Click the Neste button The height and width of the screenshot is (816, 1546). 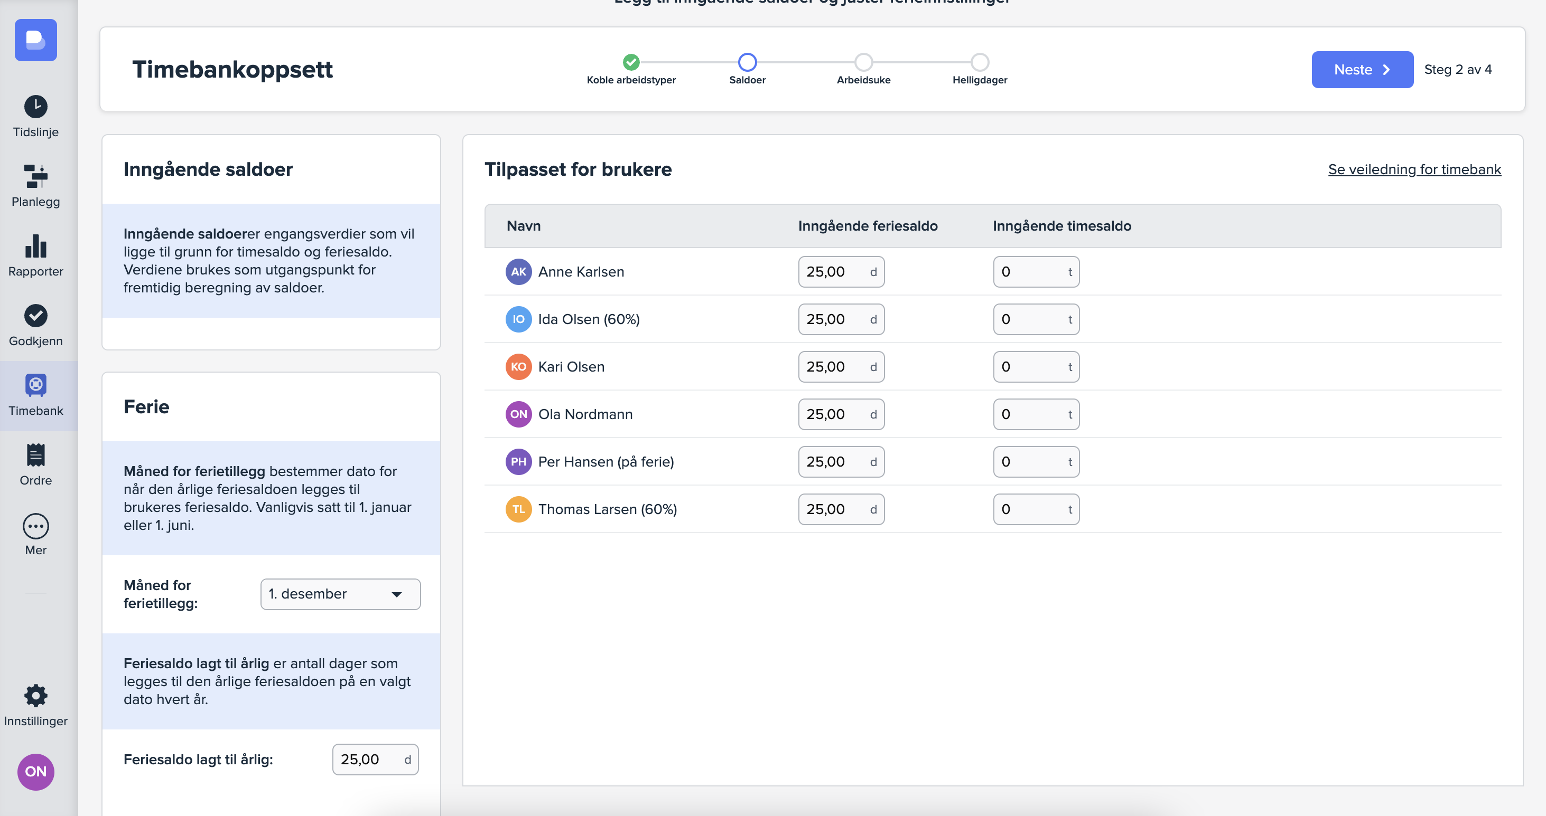pos(1362,70)
